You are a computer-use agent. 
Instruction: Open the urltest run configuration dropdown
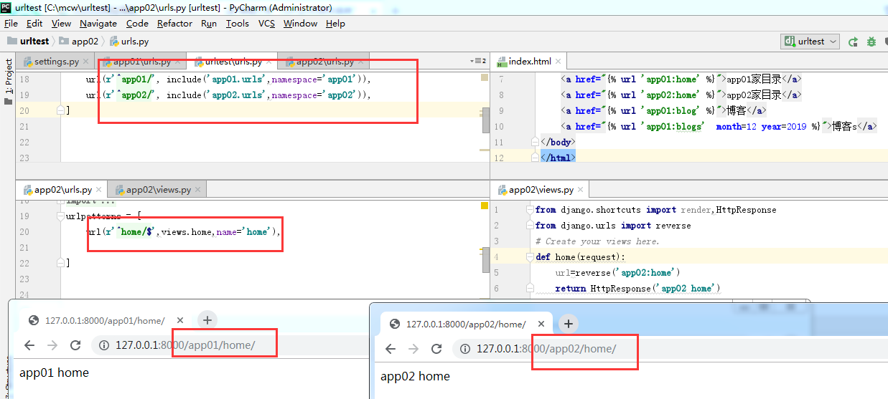pyautogui.click(x=810, y=42)
